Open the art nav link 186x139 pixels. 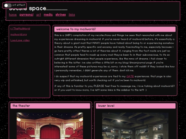click(x=39, y=15)
